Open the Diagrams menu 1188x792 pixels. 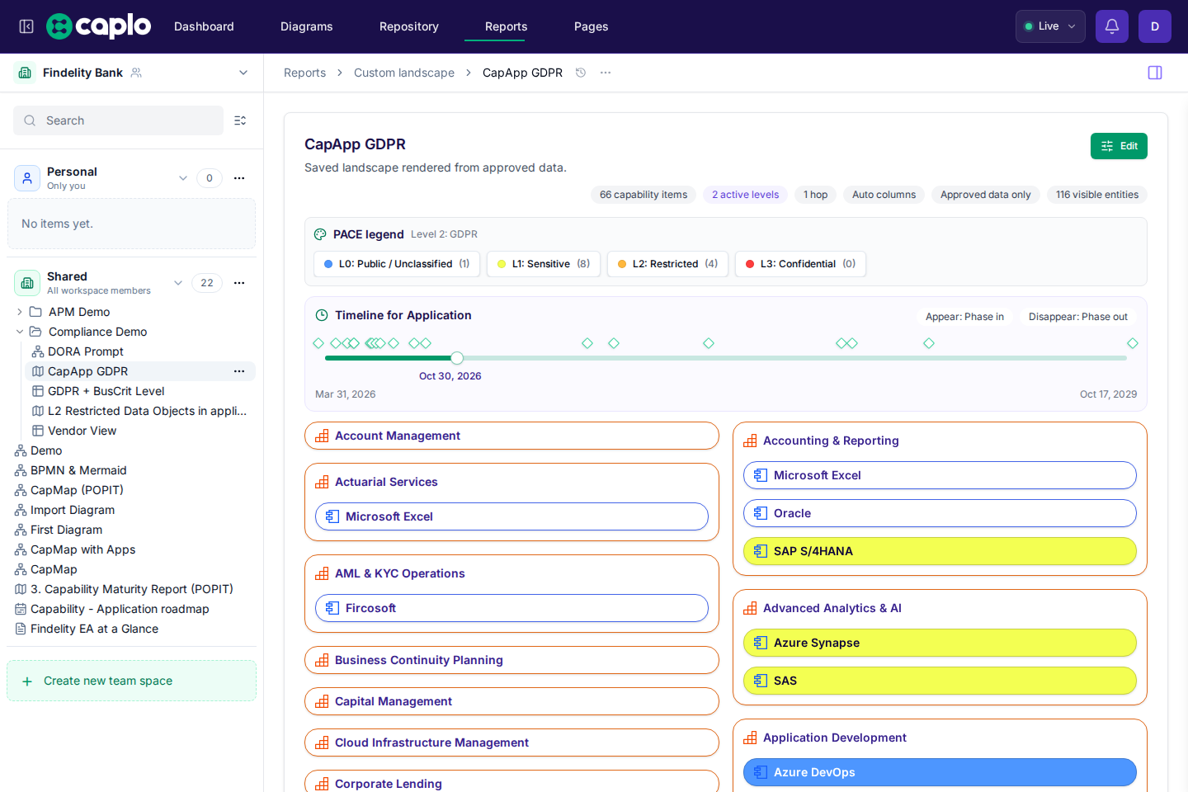(307, 26)
